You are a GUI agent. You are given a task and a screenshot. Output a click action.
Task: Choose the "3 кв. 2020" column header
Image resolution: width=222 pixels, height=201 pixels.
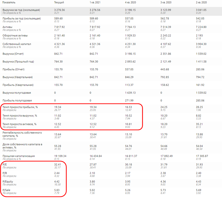coord(166,2)
